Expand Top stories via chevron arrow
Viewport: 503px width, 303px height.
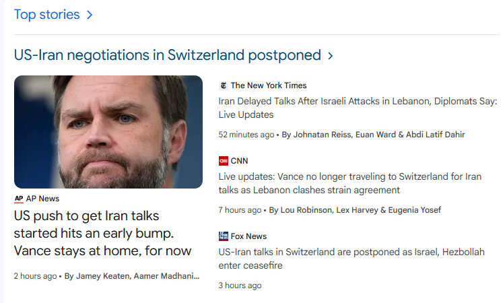[90, 15]
